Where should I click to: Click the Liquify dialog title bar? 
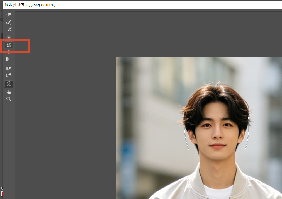[x=142, y=5]
